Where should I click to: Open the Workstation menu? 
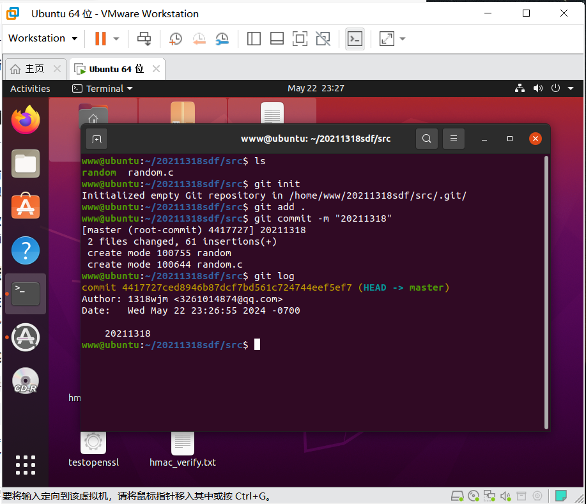click(43, 38)
